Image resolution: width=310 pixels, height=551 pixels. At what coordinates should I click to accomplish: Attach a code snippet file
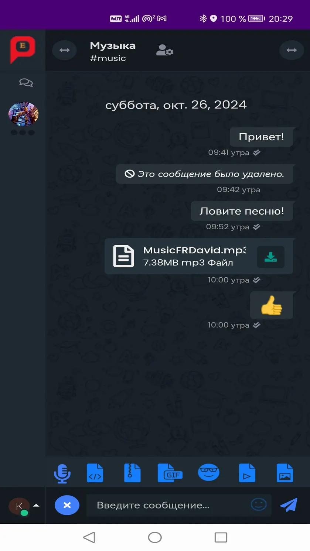tap(95, 473)
